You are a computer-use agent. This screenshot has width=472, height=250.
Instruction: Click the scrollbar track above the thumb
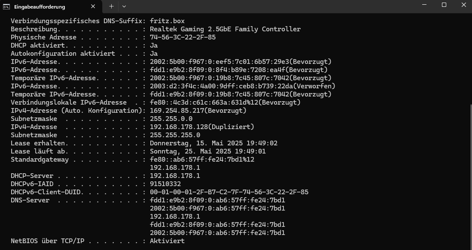(470, 59)
